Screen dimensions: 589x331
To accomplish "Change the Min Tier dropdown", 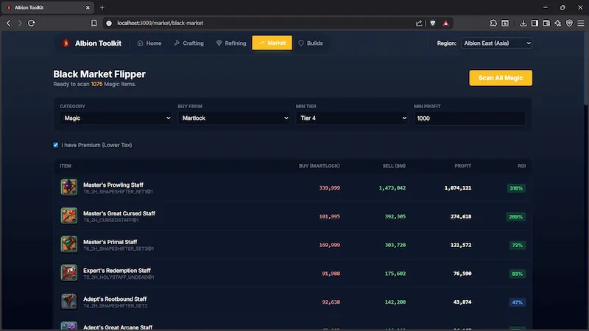I will click(352, 118).
